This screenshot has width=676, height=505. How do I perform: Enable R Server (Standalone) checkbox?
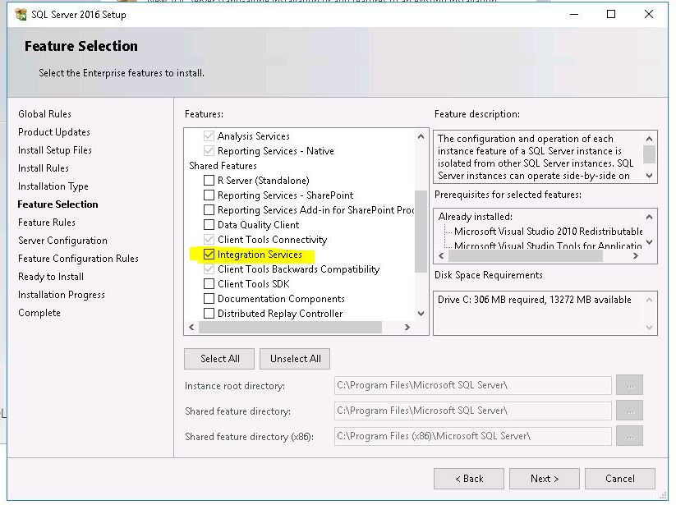tap(209, 181)
